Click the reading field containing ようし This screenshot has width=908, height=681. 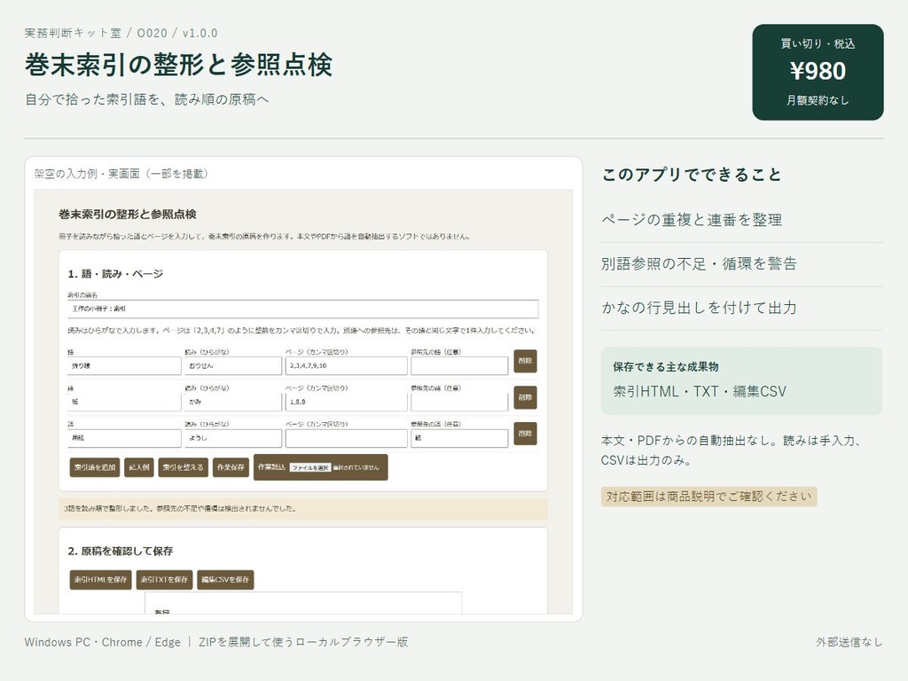tap(233, 438)
